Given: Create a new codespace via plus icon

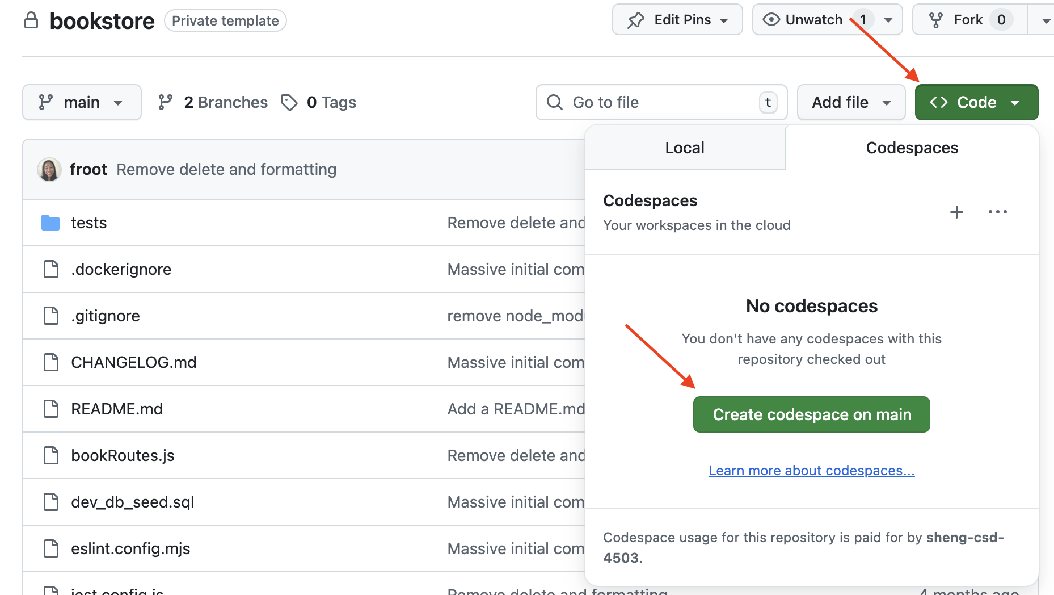Looking at the screenshot, I should (956, 212).
